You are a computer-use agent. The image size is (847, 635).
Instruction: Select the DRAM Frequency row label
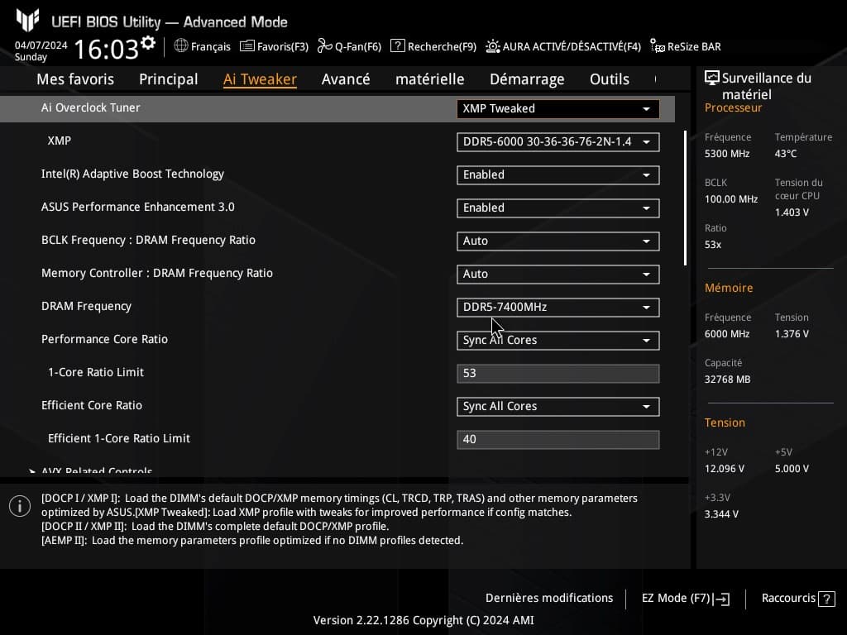(x=86, y=306)
